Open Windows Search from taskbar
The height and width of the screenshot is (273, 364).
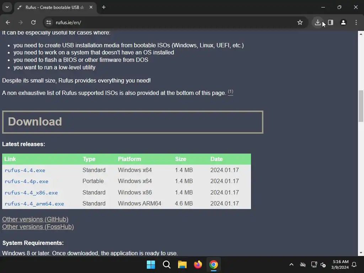click(167, 264)
